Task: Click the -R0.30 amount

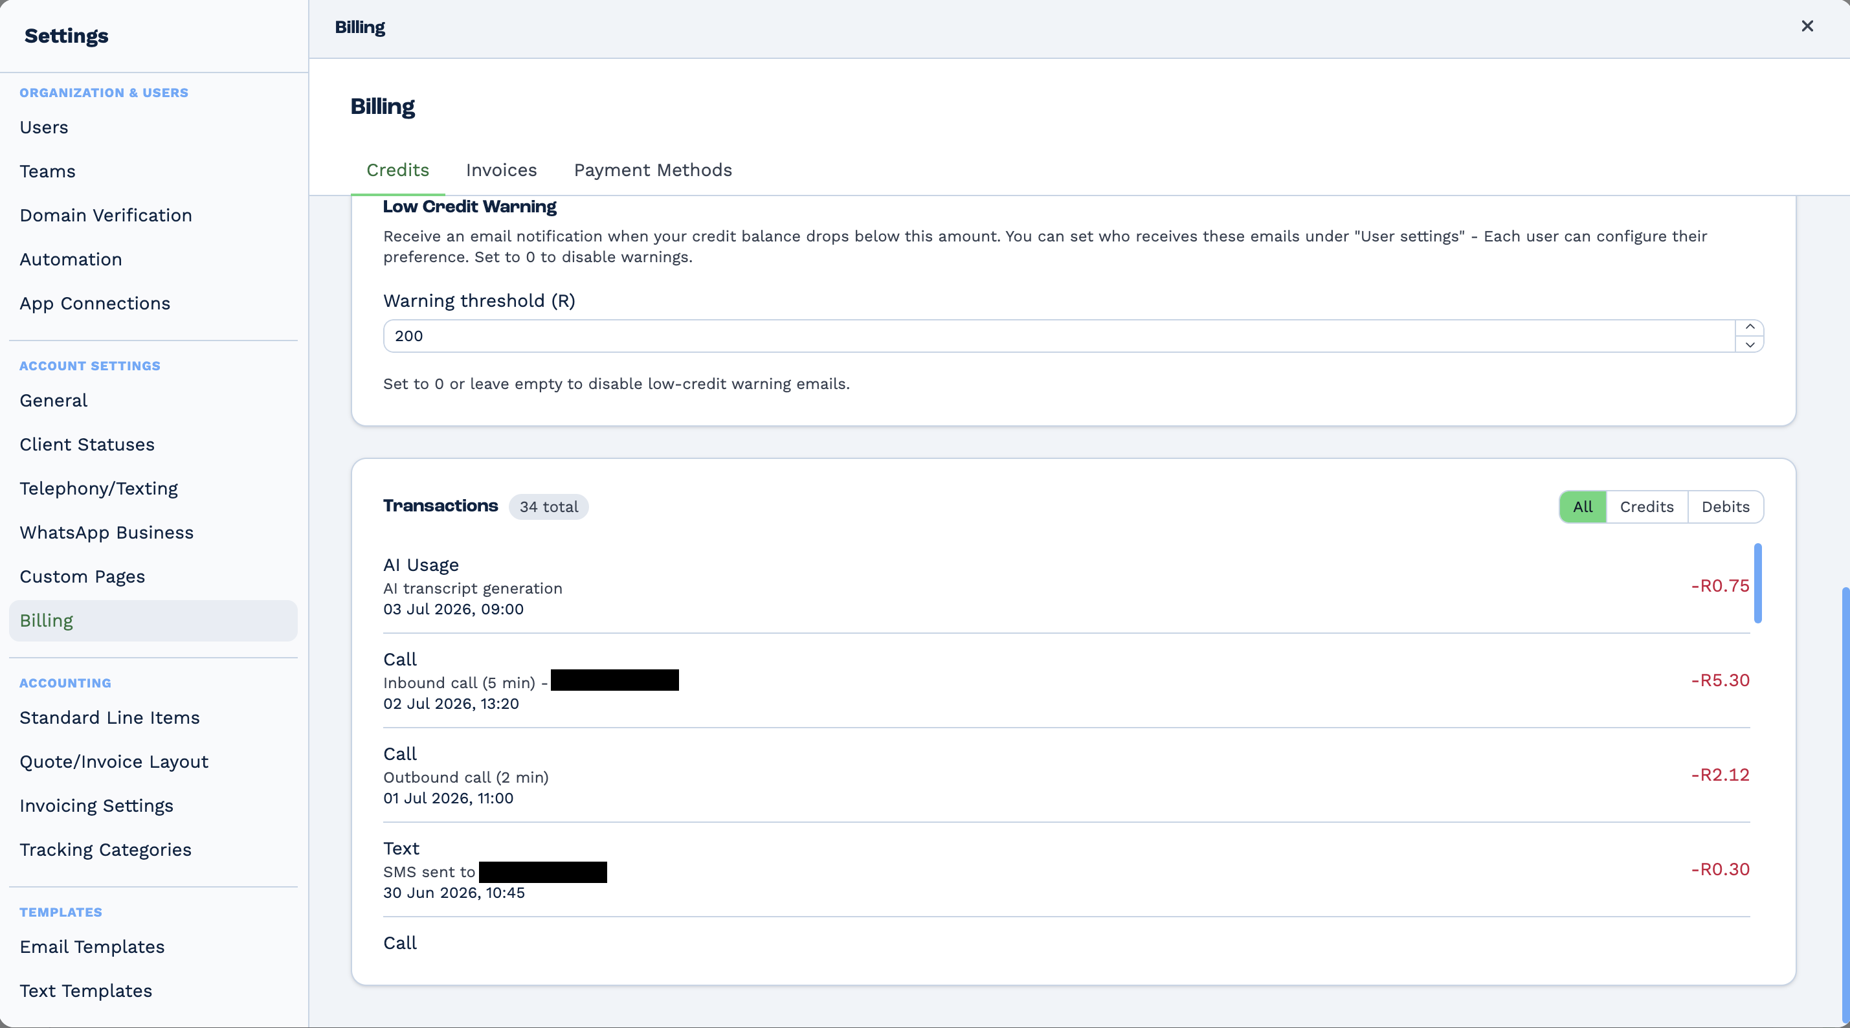Action: (1720, 869)
